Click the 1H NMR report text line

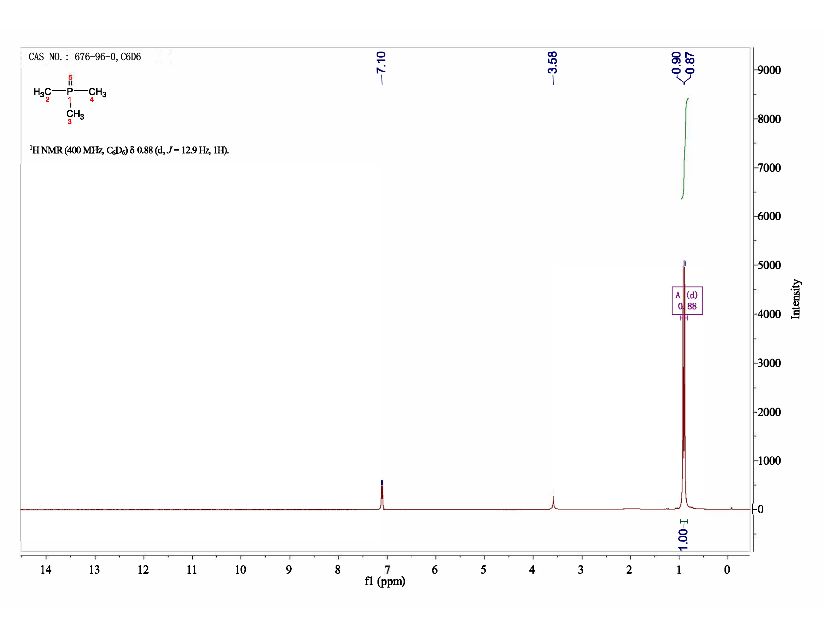point(130,150)
